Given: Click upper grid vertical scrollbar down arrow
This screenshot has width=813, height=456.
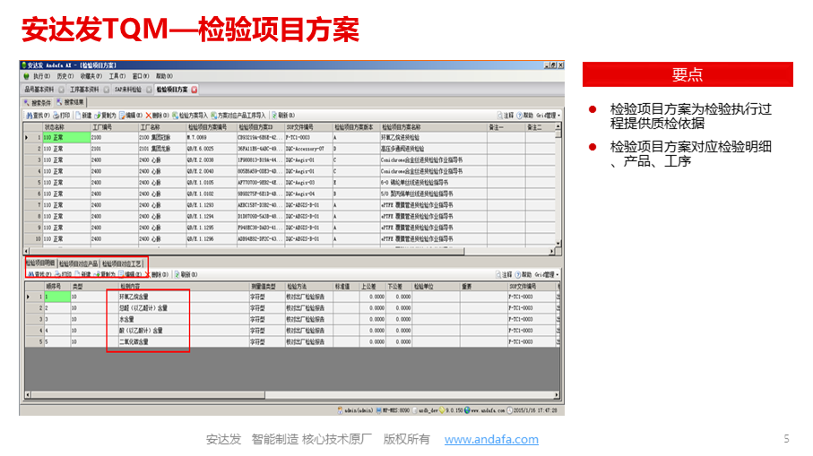Looking at the screenshot, I should click(x=558, y=244).
